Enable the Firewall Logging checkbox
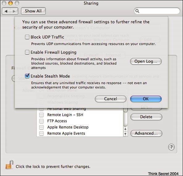The height and width of the screenshot is (176, 183). tap(27, 52)
